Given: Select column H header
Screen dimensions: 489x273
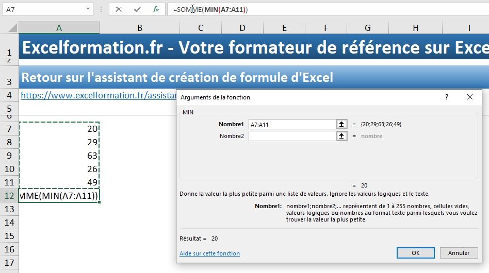Looking at the screenshot, I should [415, 28].
